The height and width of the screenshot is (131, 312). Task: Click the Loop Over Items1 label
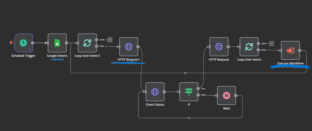coord(87,56)
